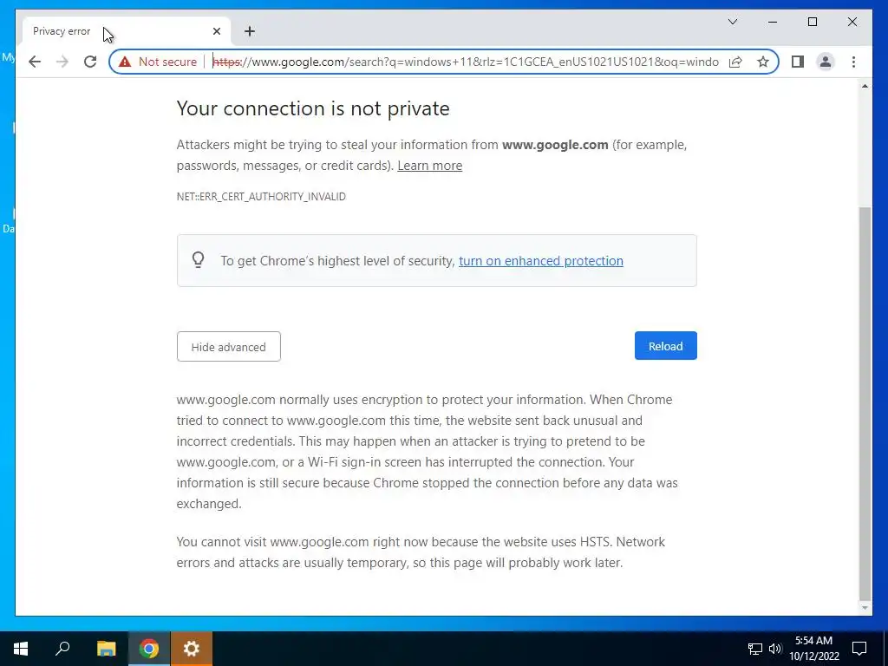Image resolution: width=888 pixels, height=666 pixels.
Task: Click the page vertical scrollbar
Action: pos(865,399)
